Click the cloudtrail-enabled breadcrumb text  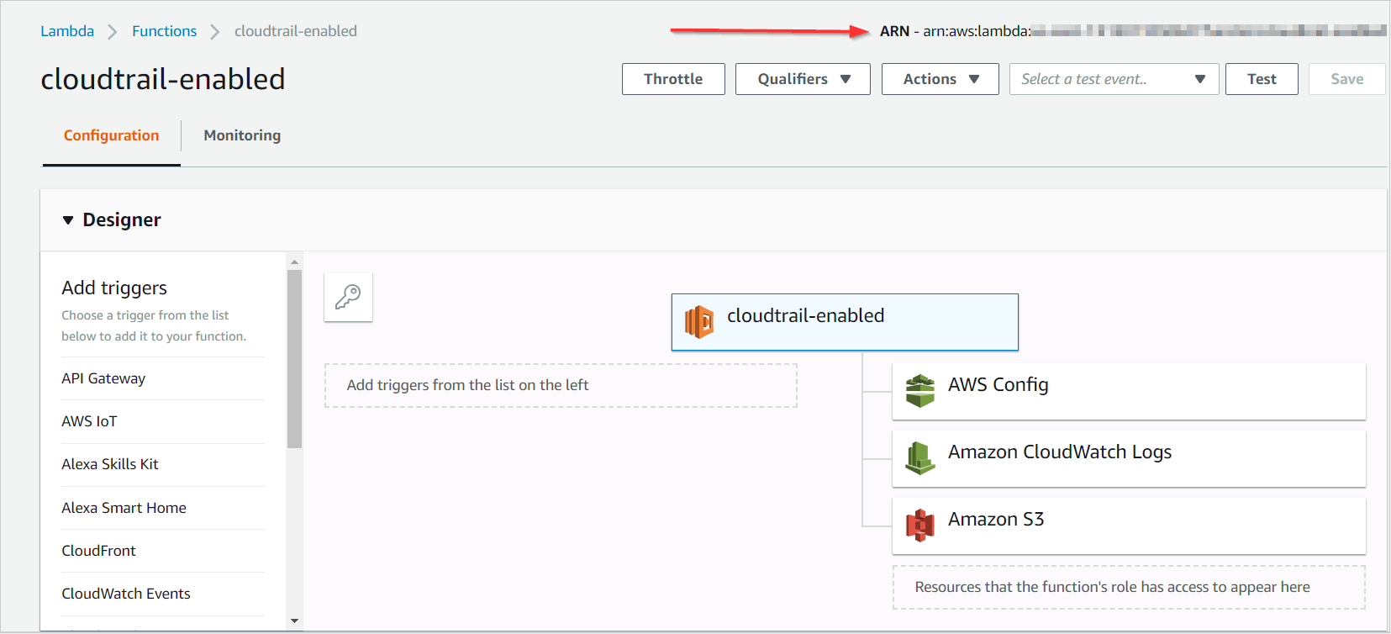click(296, 31)
